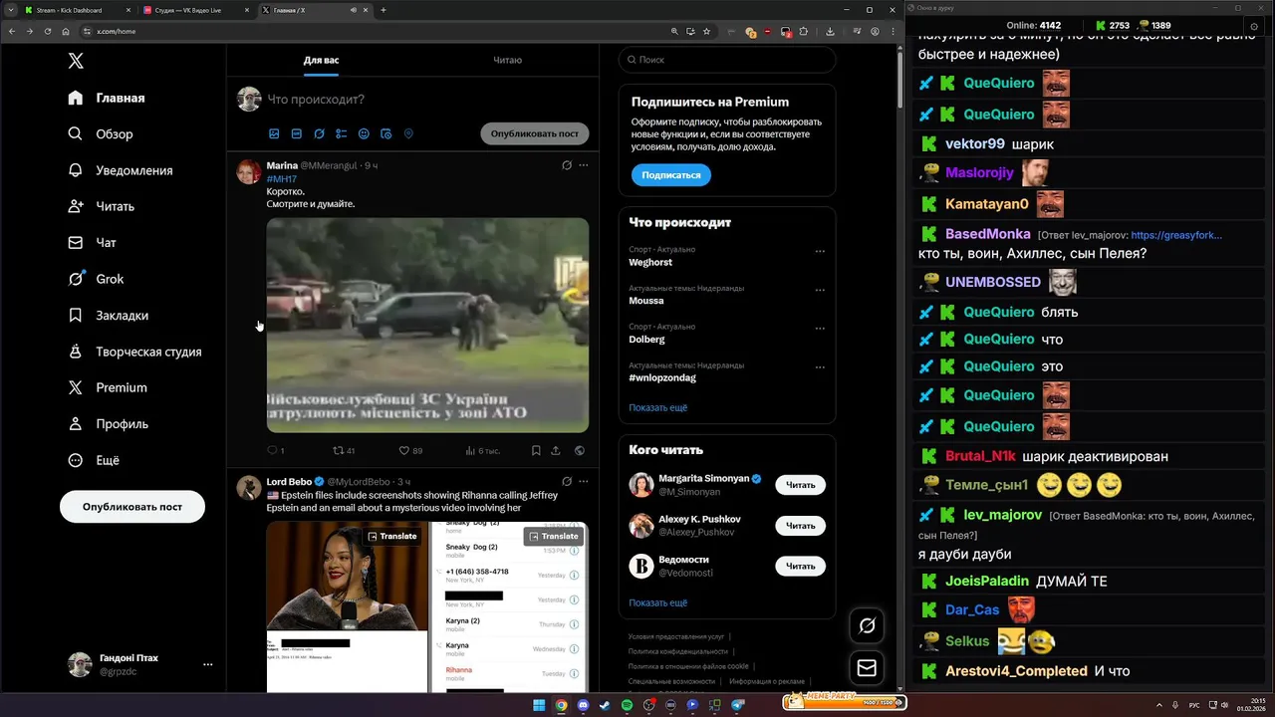Screen dimensions: 1275x717
Task: Expand the Ещё more menu
Action: pos(94,460)
